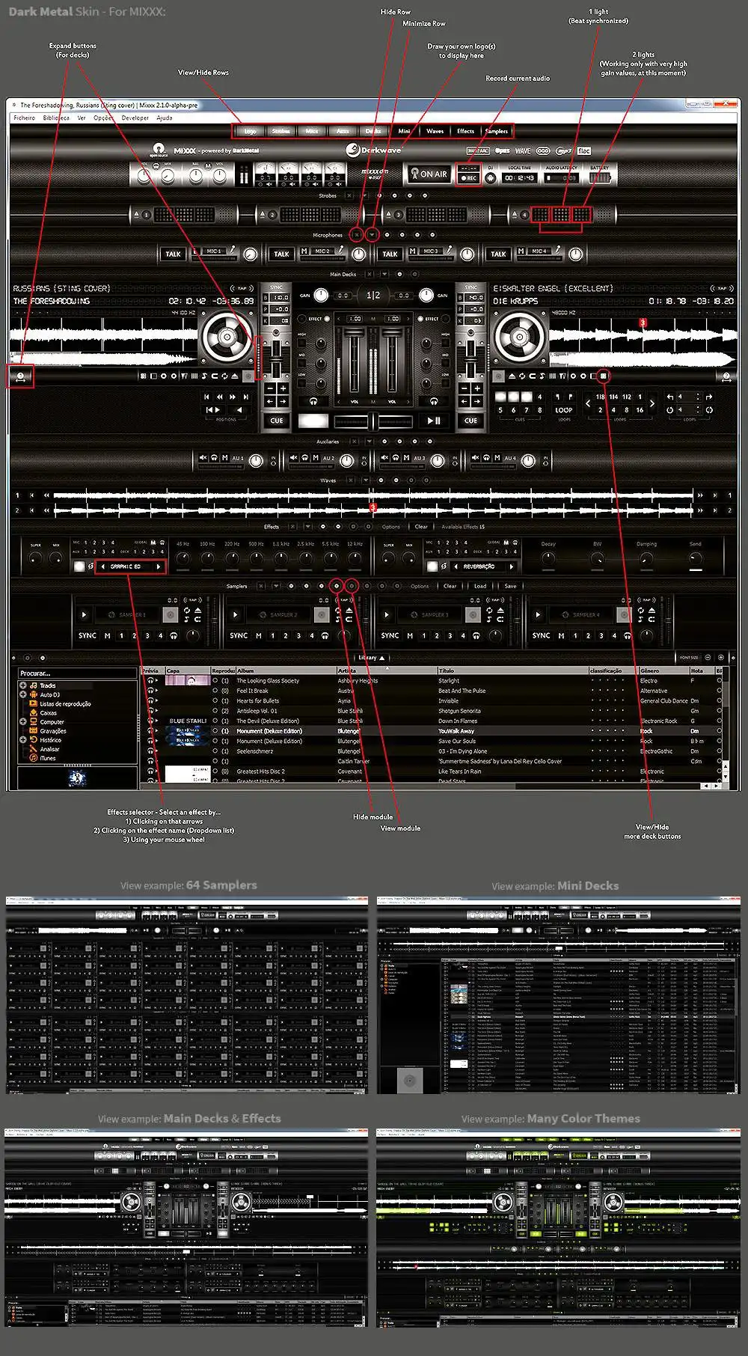Minimize the Samplers row arrow
The height and width of the screenshot is (1356, 748).
[276, 586]
